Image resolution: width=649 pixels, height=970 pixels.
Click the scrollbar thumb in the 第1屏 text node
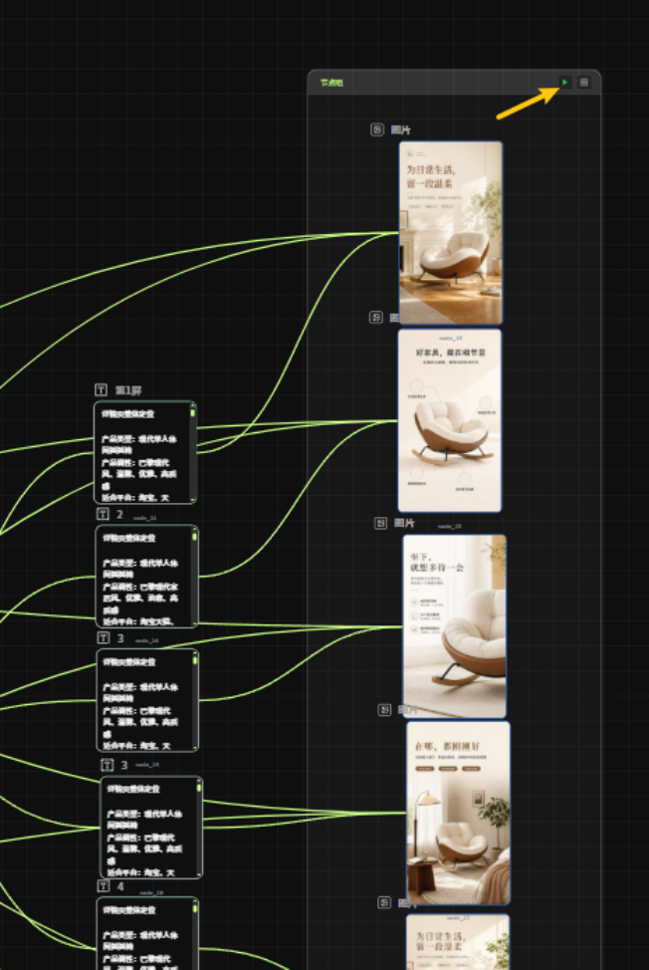193,412
